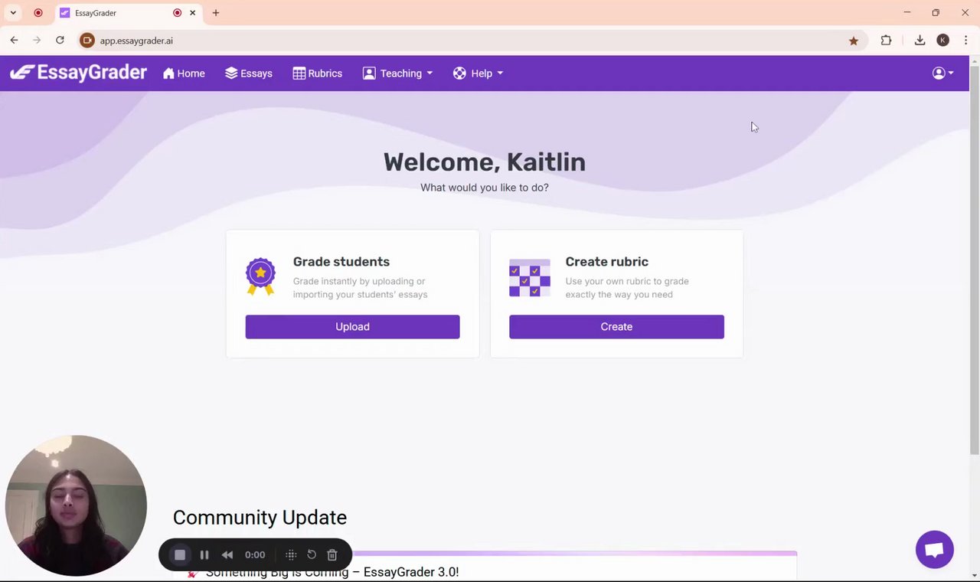Open the Chrome three-dot menu
This screenshot has width=980, height=582.
pyautogui.click(x=966, y=41)
